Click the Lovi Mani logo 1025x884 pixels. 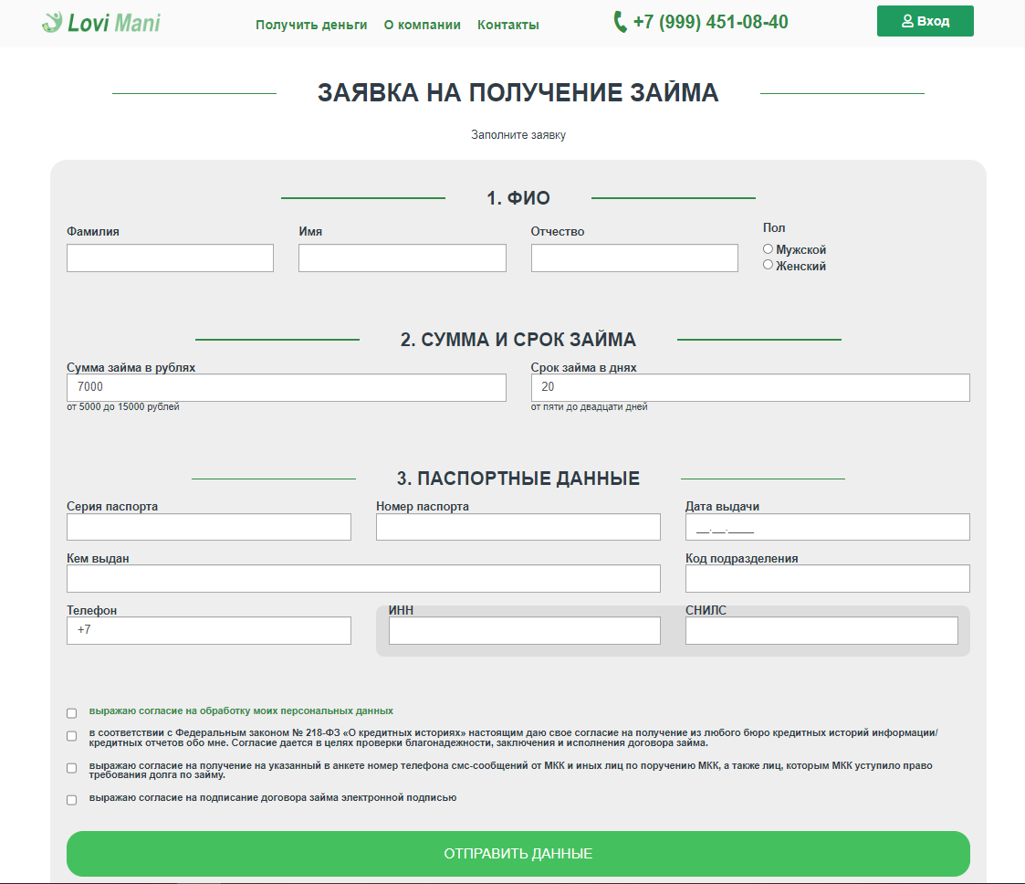pos(100,23)
